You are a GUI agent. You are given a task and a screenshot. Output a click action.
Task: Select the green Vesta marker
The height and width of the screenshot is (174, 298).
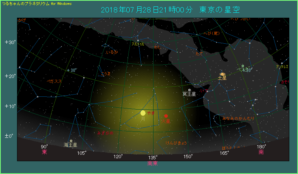pyautogui.click(x=242, y=66)
